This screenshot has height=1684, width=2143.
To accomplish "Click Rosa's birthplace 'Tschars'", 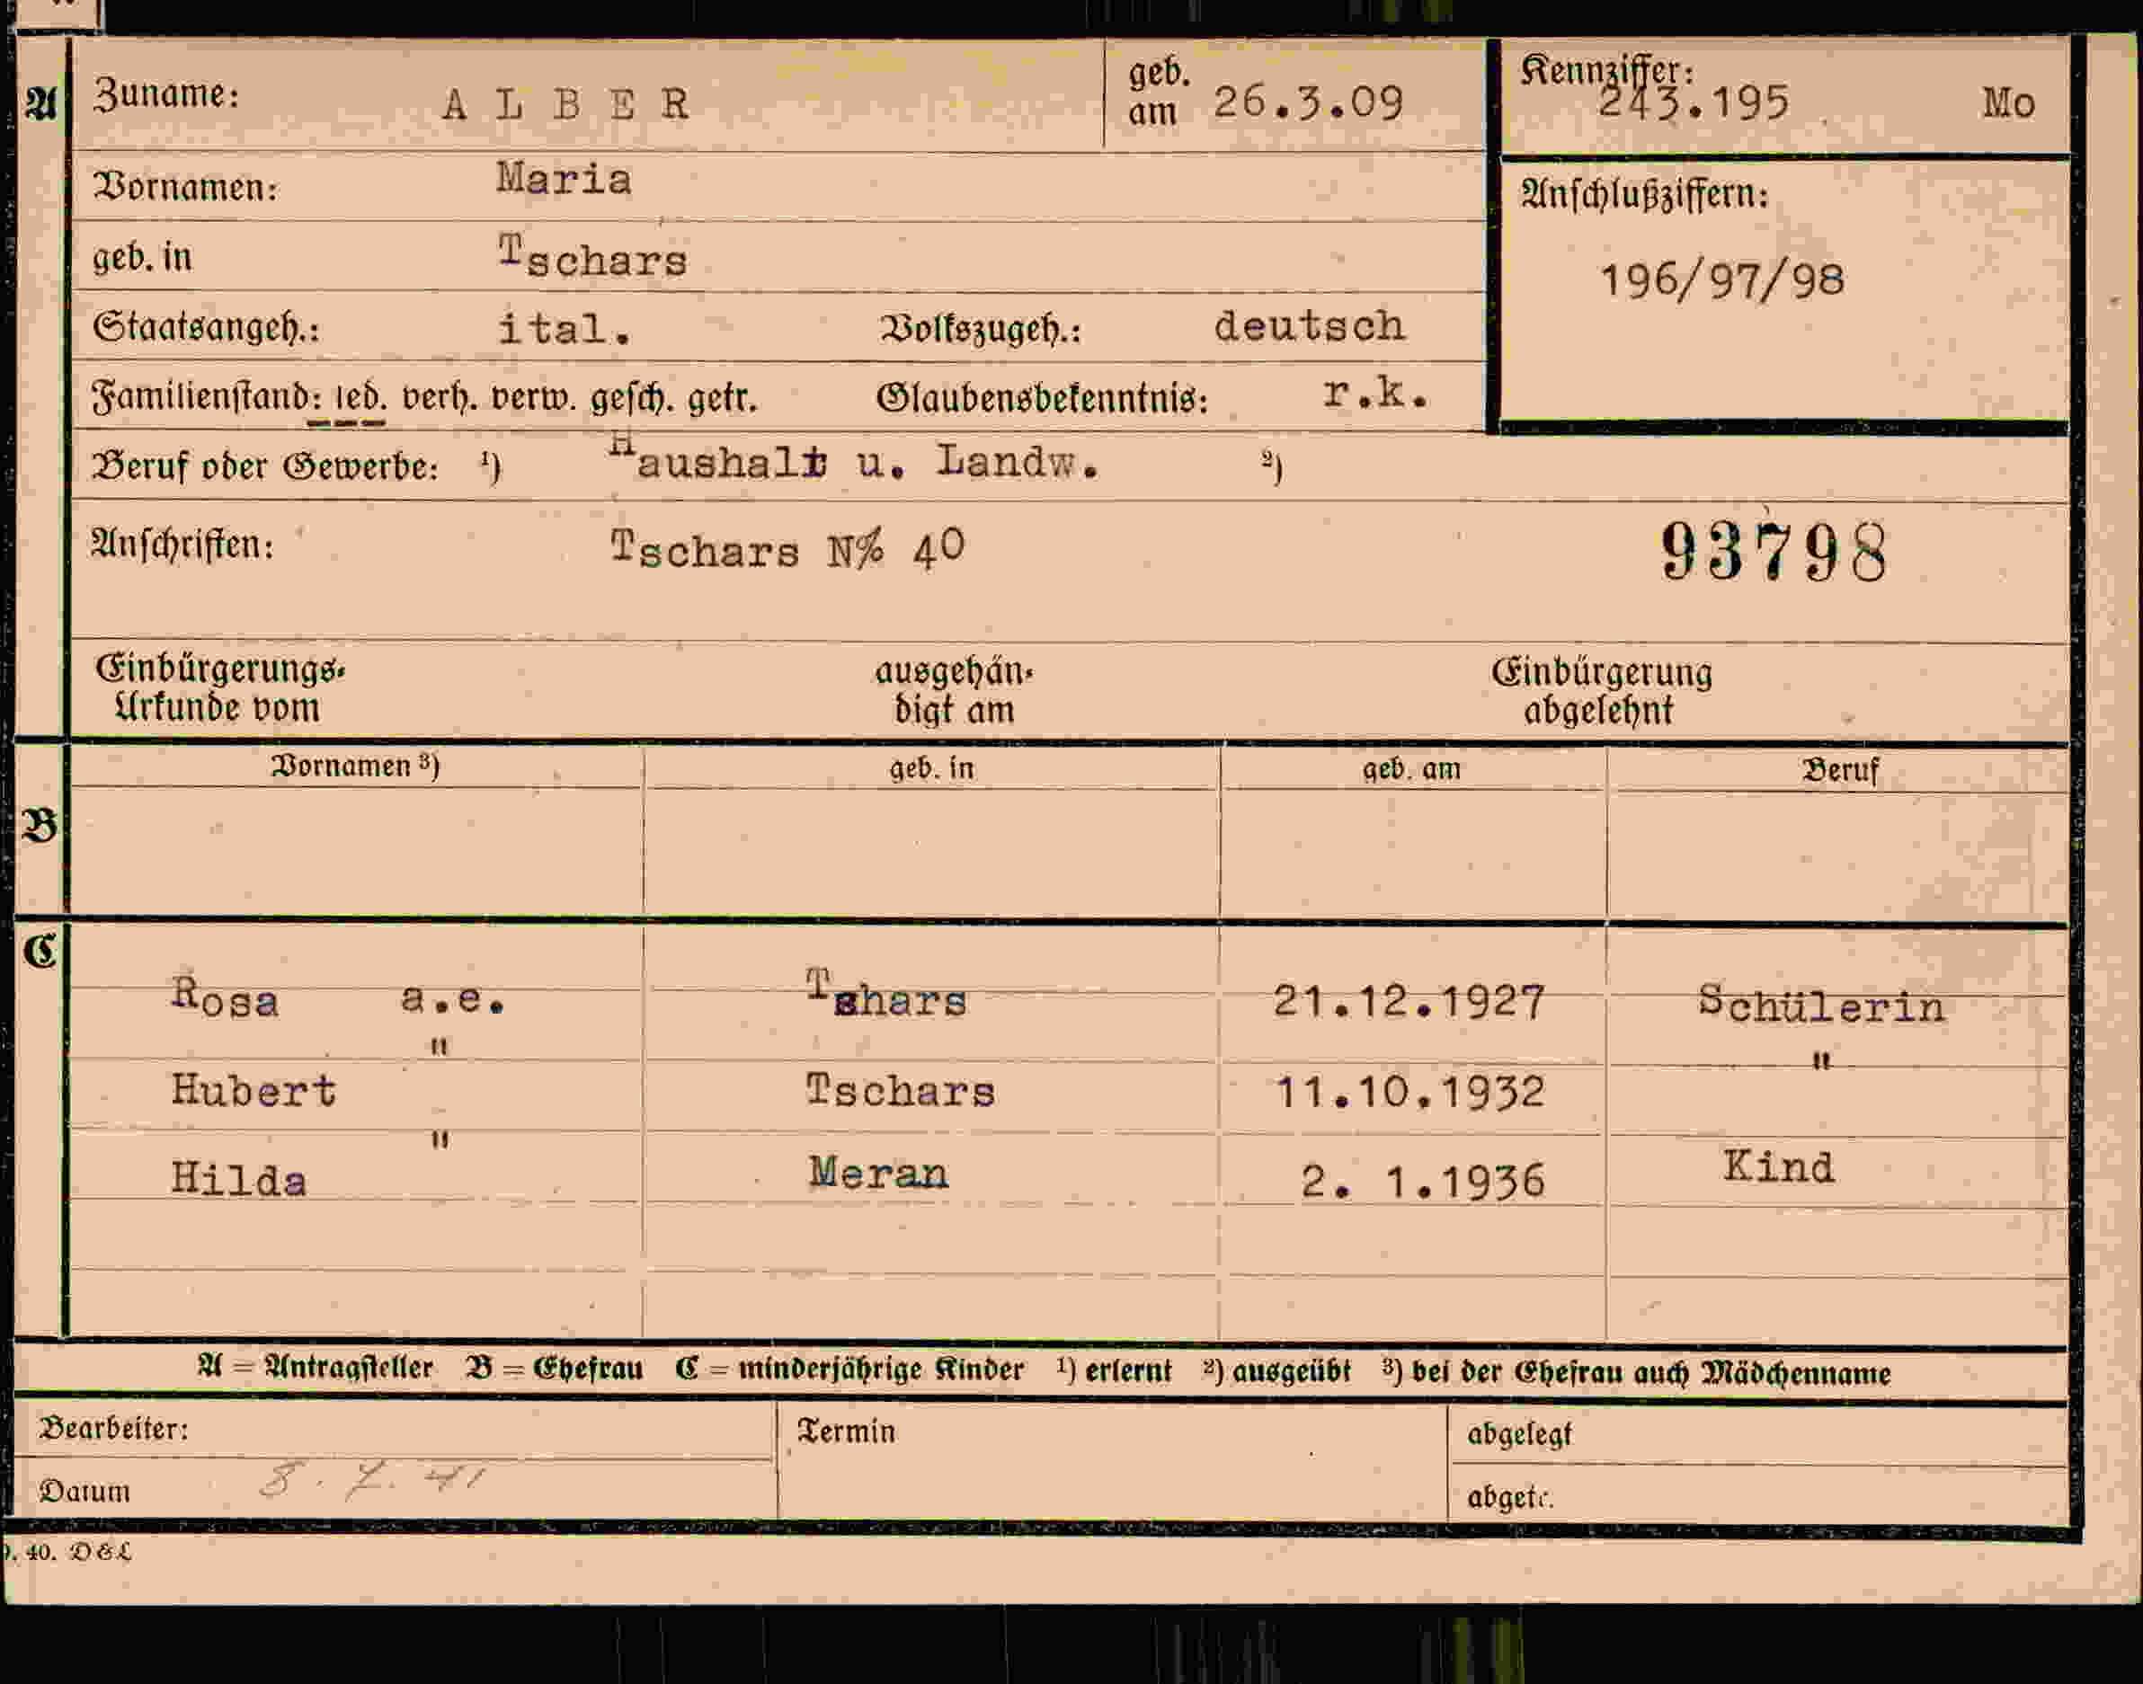I will tap(885, 995).
